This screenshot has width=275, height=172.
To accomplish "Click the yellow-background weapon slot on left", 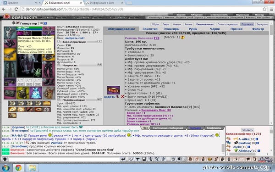I will pyautogui.click(x=10, y=55).
